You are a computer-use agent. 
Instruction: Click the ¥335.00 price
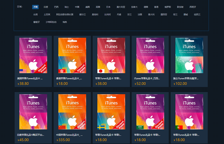(x=63, y=140)
